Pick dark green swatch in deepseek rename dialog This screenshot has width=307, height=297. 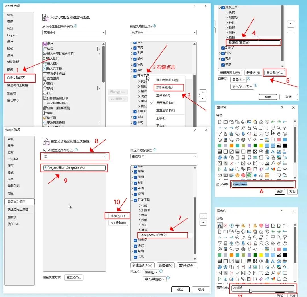pyautogui.click(x=255, y=146)
